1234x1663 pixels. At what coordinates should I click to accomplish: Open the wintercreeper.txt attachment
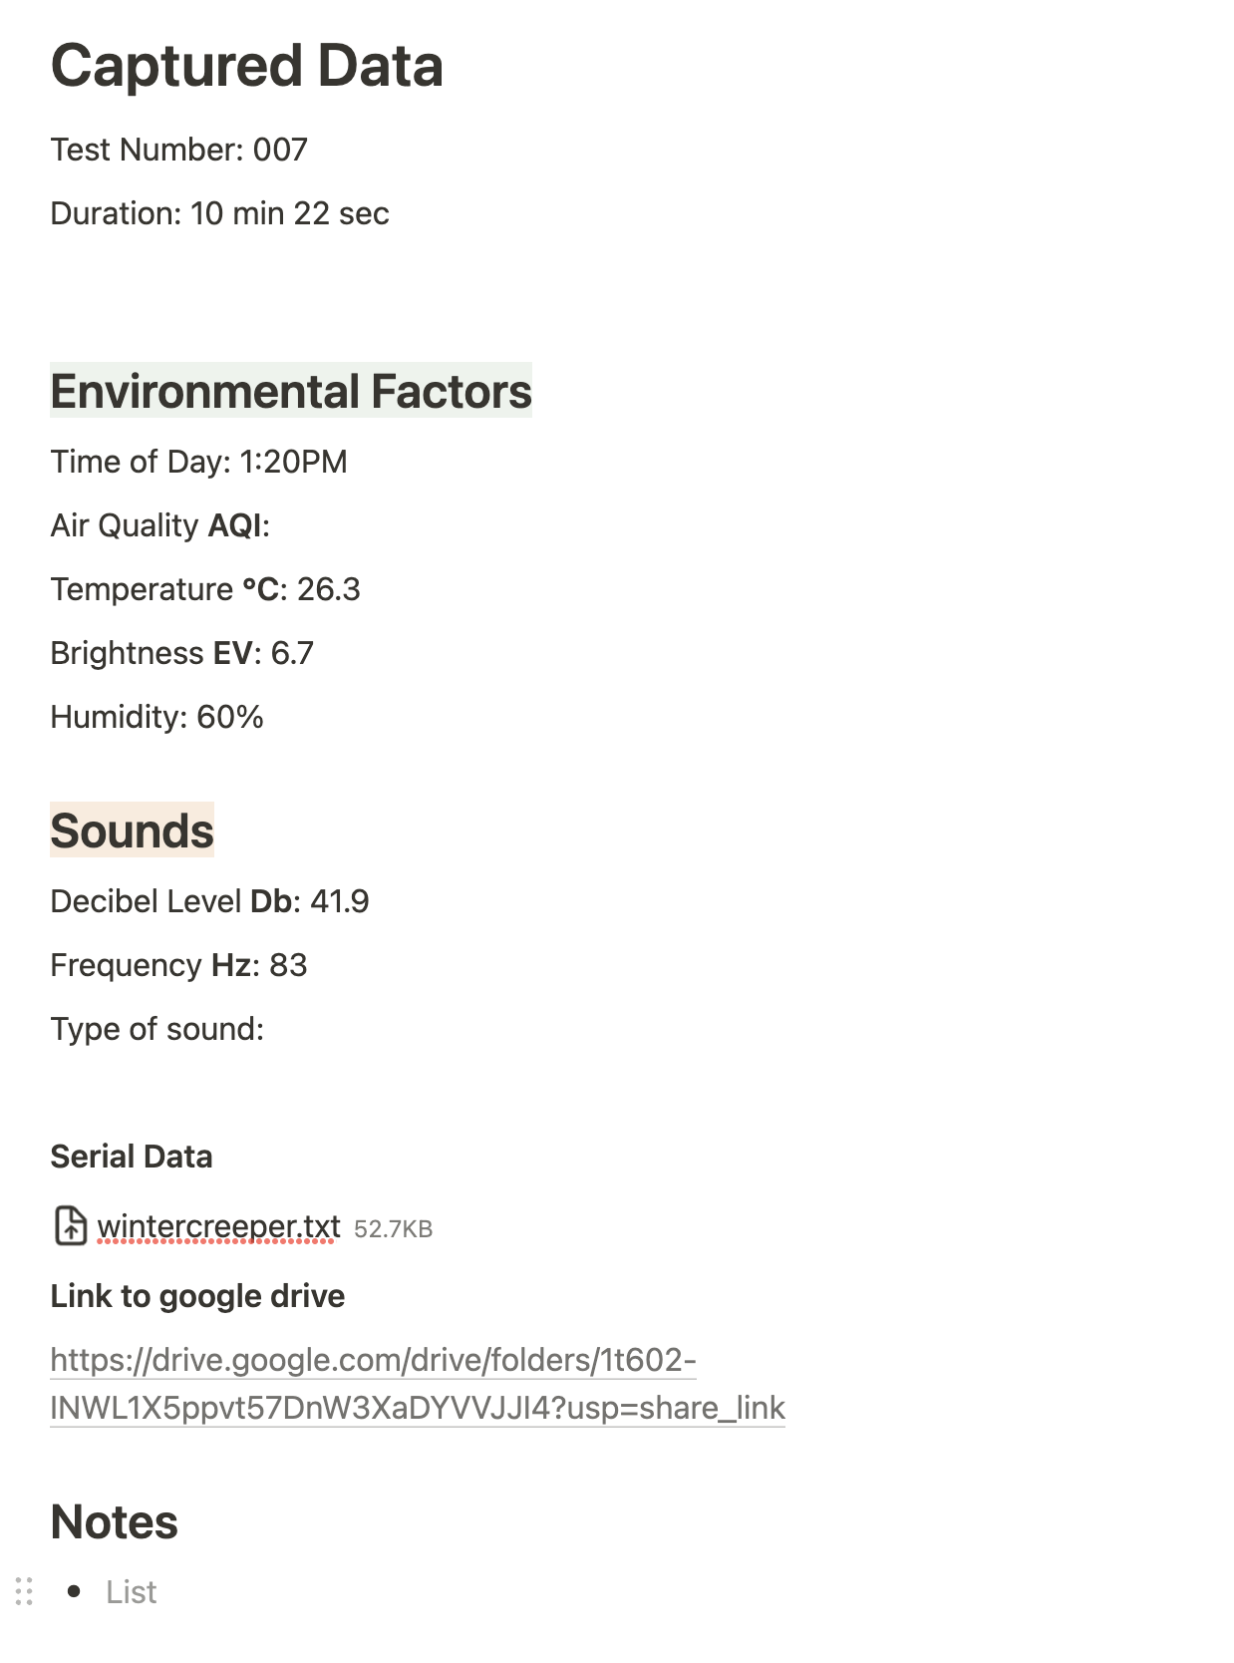218,1226
